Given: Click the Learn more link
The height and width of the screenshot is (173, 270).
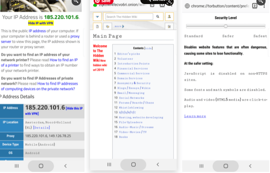Looking at the screenshot, I should coord(195,116).
